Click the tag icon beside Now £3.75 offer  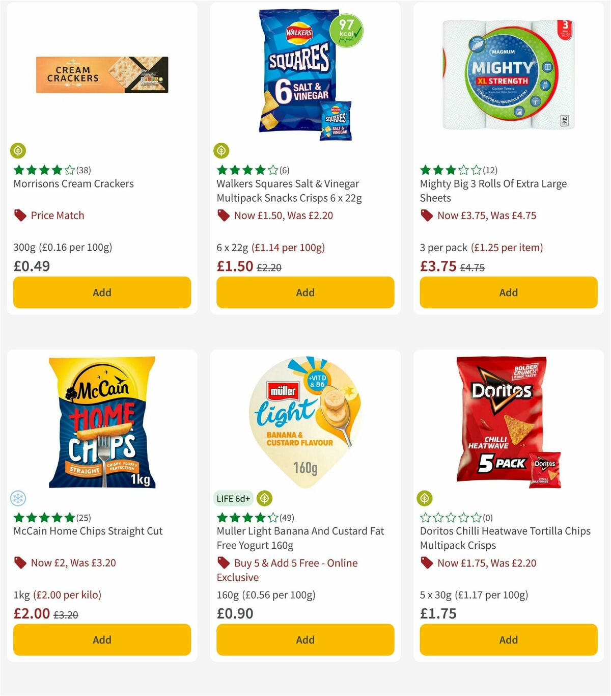(x=427, y=216)
